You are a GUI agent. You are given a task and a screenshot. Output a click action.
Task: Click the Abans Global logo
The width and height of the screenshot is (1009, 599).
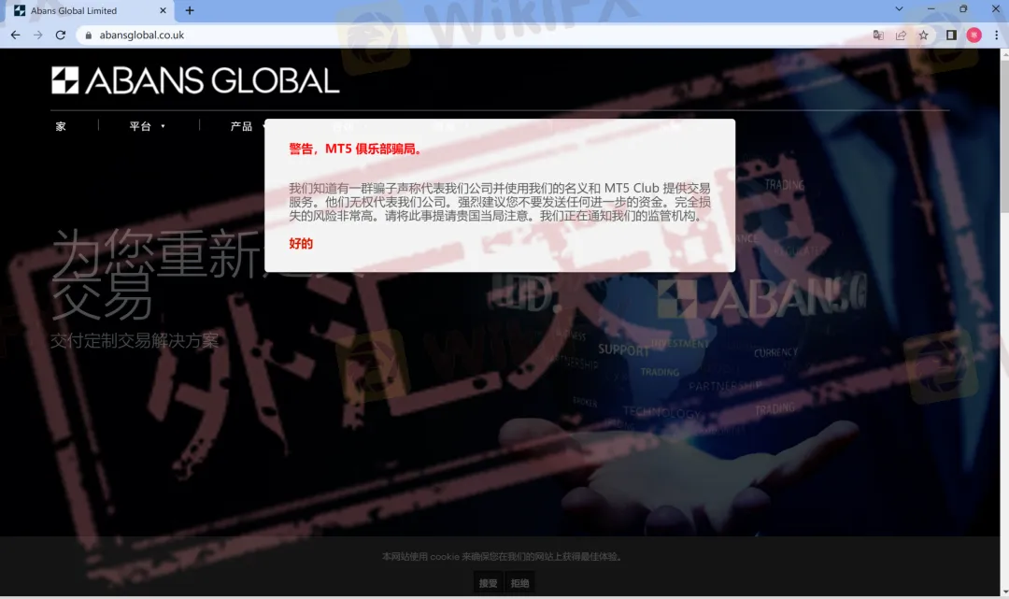point(195,80)
